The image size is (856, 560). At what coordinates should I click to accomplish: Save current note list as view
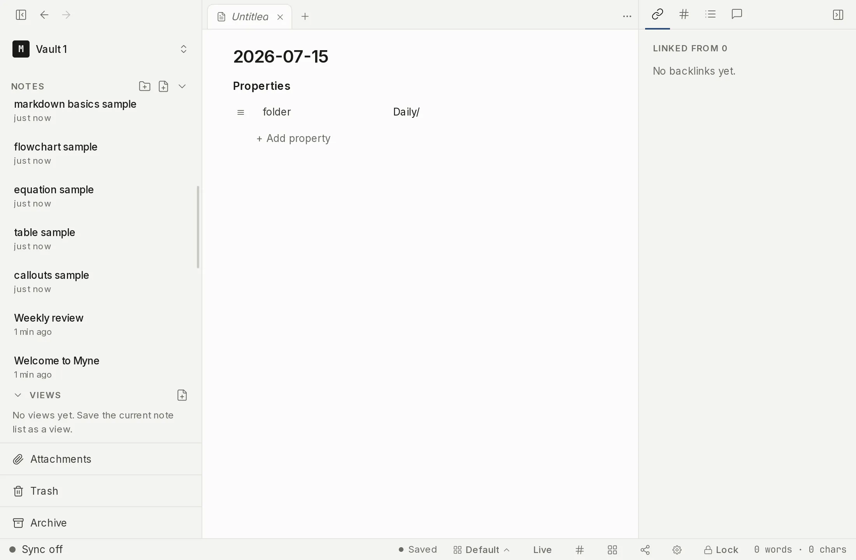(182, 395)
